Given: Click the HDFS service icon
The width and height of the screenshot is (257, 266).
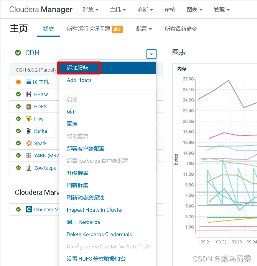Looking at the screenshot, I should tap(29, 106).
